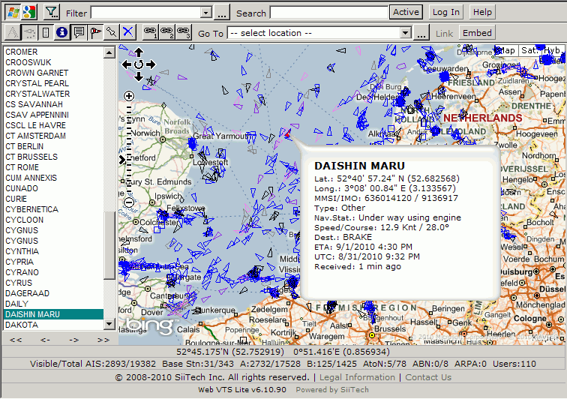
Task: Switch to the Google map provider icon
Action: 29,12
